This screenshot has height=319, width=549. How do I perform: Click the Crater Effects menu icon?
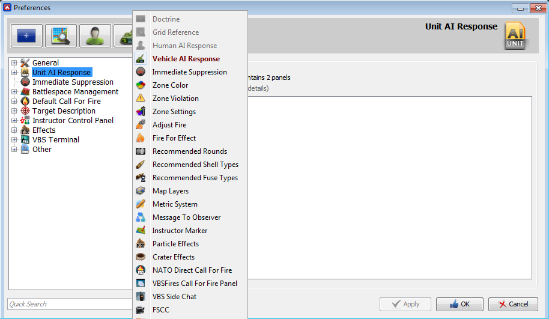click(141, 257)
